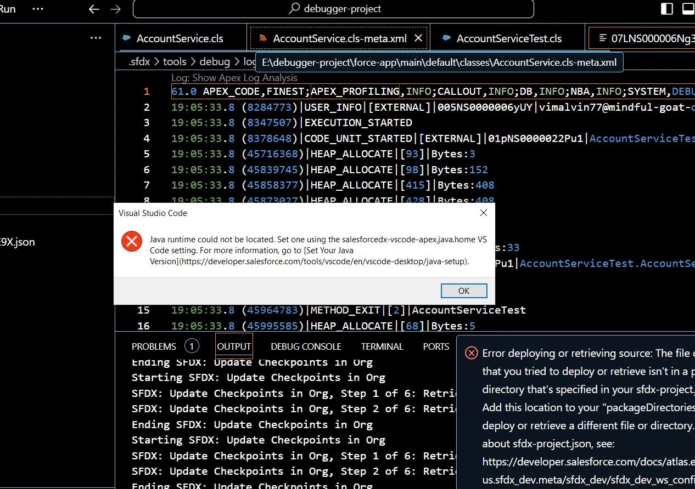The height and width of the screenshot is (489, 695).
Task: Click the first Starting SFDX: Update Checkpoints output line
Action: click(x=259, y=377)
